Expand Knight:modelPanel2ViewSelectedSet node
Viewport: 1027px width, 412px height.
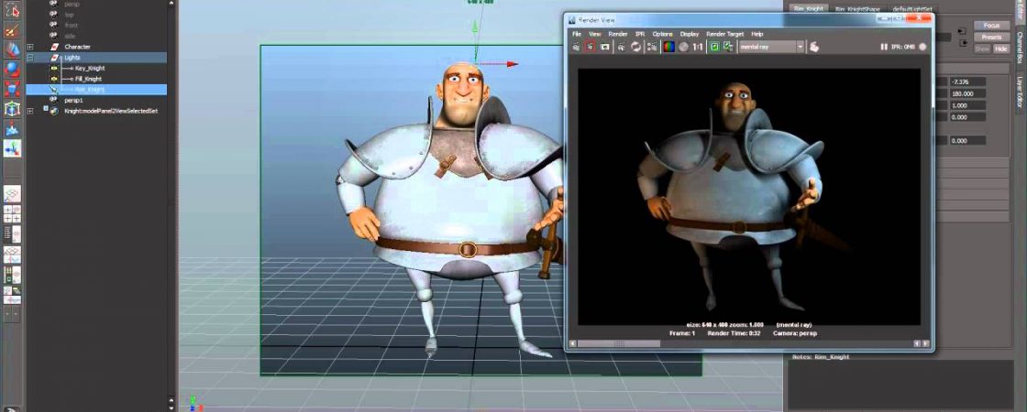30,111
